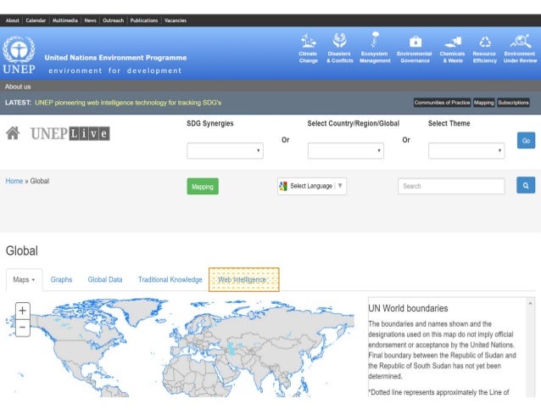Click the blue Go button
The height and width of the screenshot is (410, 541).
(x=526, y=140)
